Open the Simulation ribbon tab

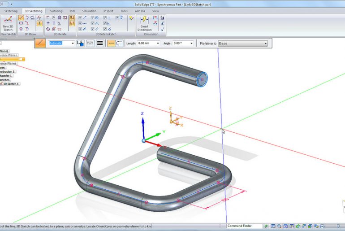coord(89,11)
